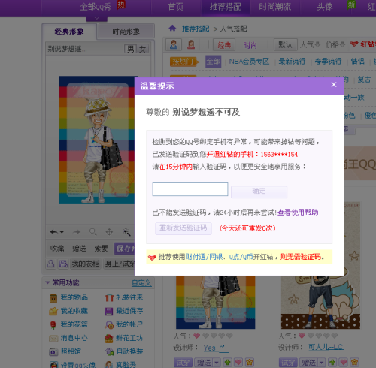
Task: Click the 确定 confirm button
Action: pyautogui.click(x=259, y=192)
